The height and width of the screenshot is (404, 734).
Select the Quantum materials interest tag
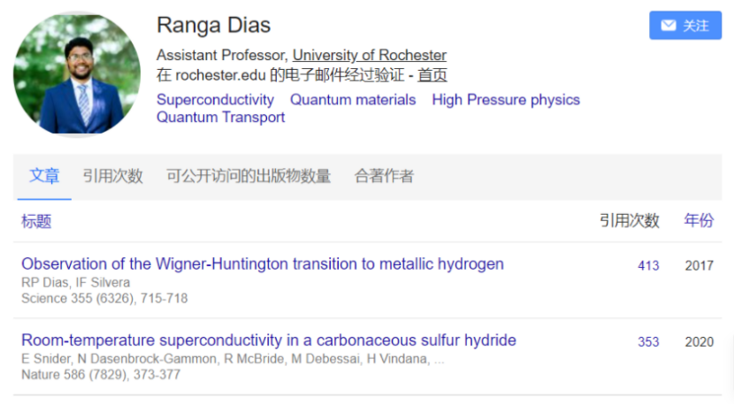[x=353, y=100]
